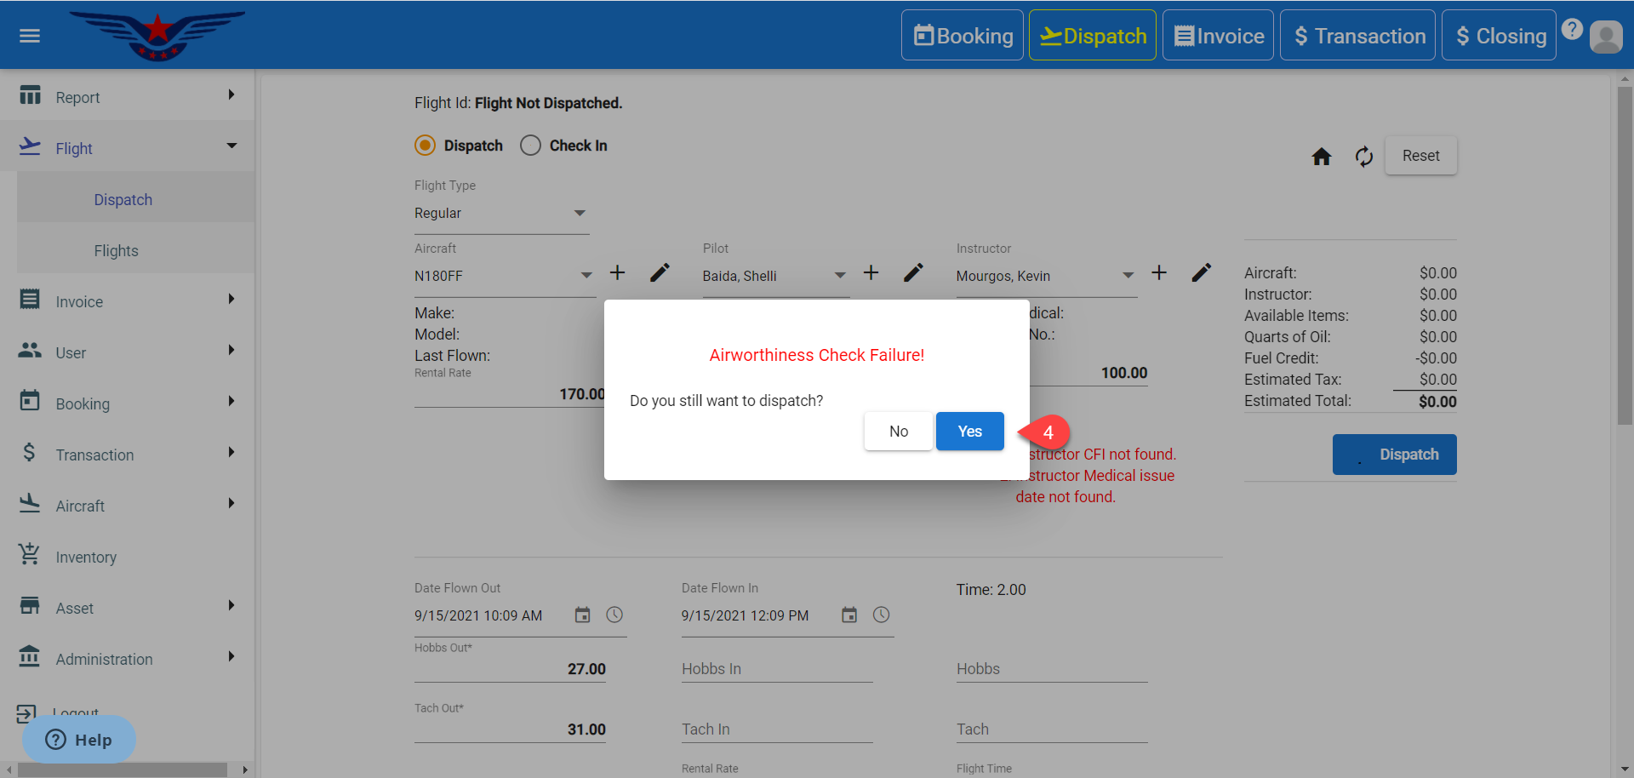The width and height of the screenshot is (1634, 778).
Task: Click the plus icon next to Aircraft
Action: (x=617, y=273)
